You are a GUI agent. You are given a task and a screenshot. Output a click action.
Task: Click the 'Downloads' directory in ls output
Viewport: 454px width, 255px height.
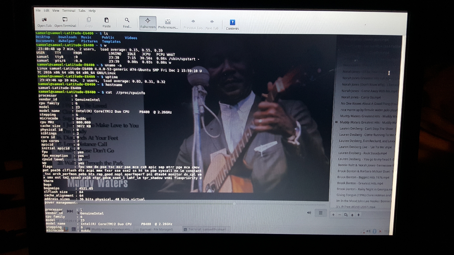(68, 37)
